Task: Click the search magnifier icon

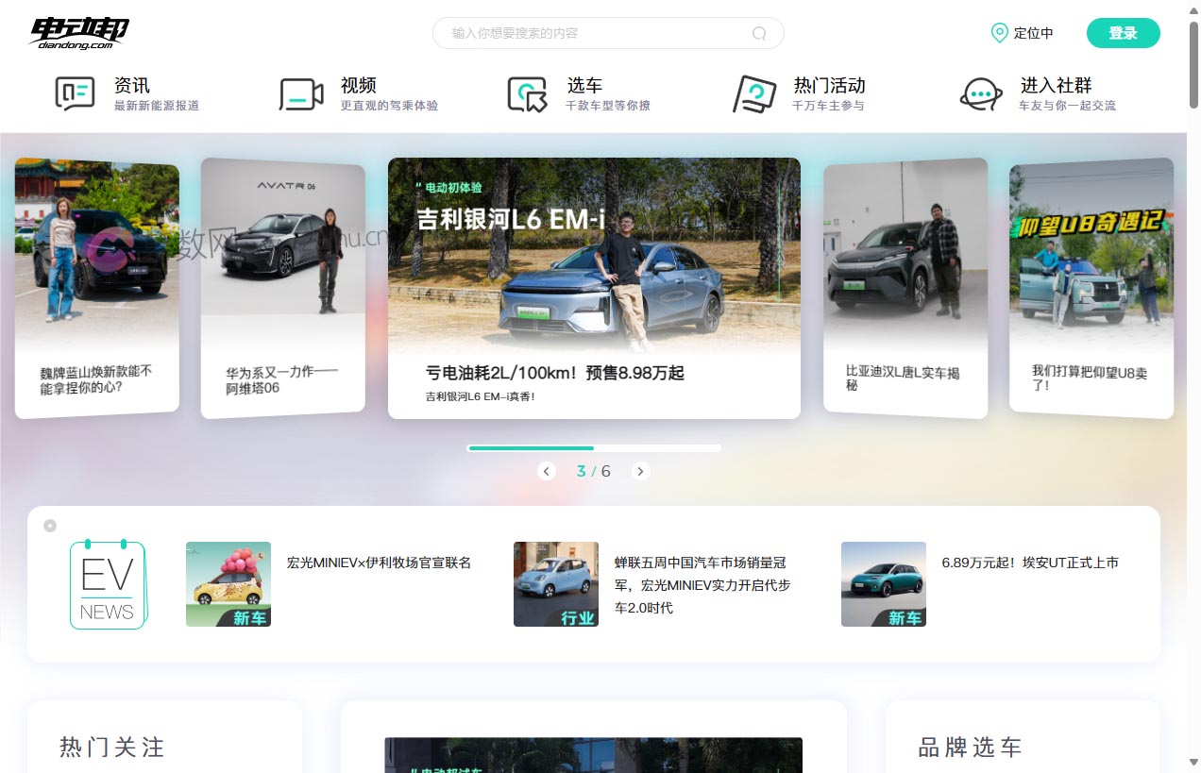Action: [x=760, y=33]
